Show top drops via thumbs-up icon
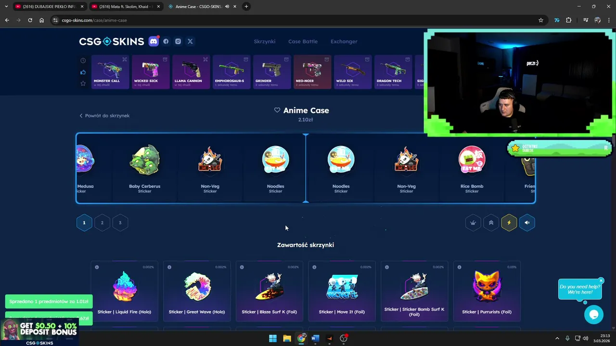This screenshot has width=616, height=346. tap(83, 72)
